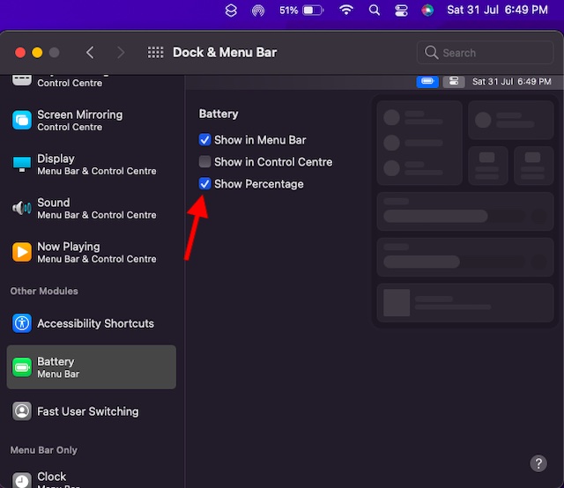This screenshot has height=488, width=564.
Task: Click the Sound speaker icon in the sidebar
Action: coord(22,208)
